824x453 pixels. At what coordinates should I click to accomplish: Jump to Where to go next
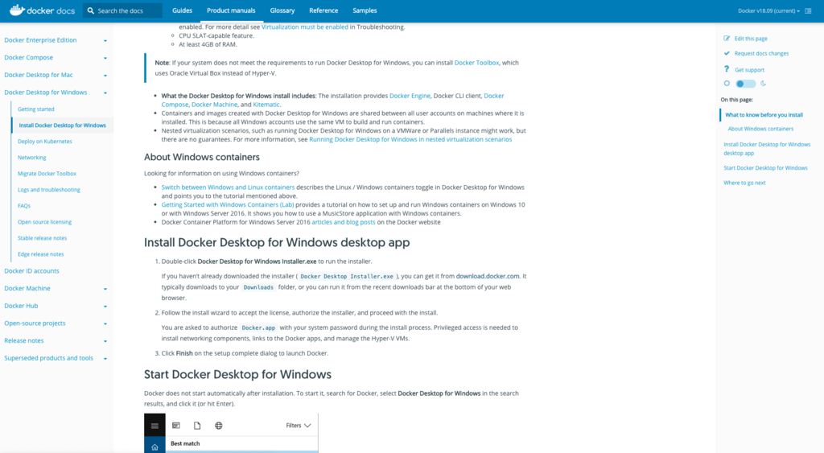744,183
